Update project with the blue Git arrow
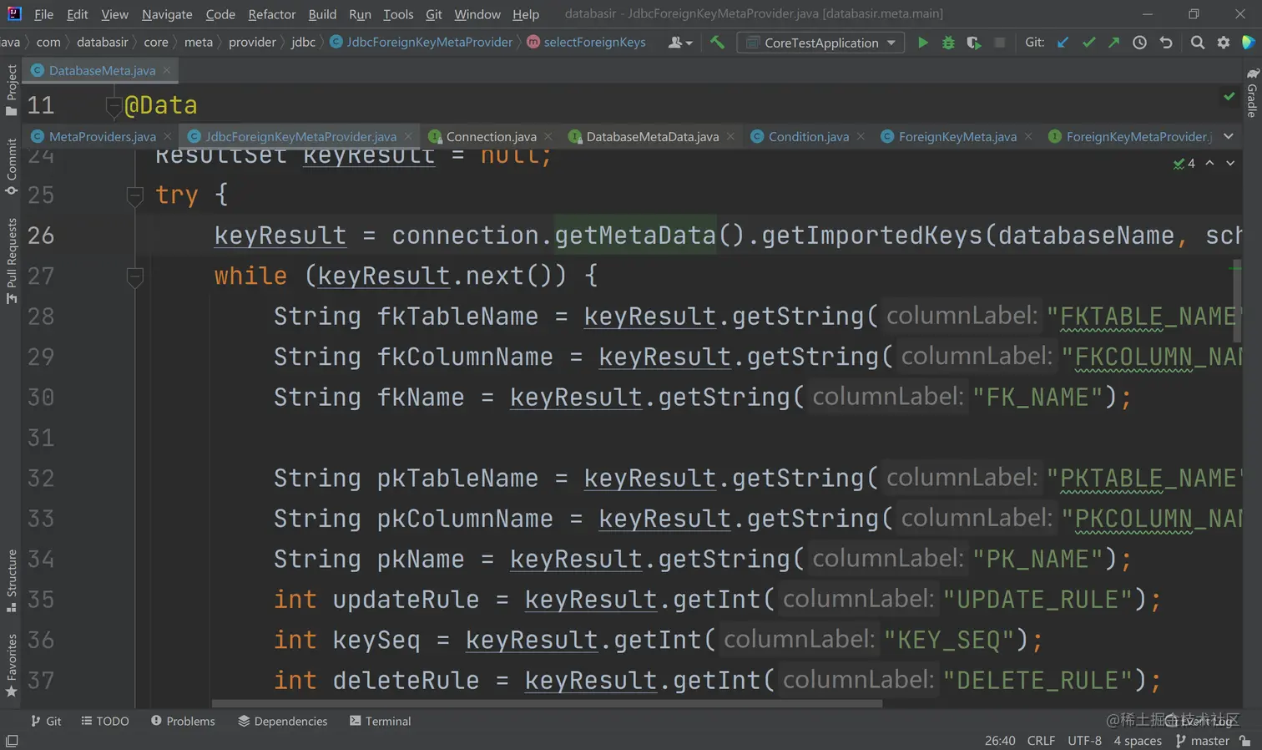Image resolution: width=1262 pixels, height=750 pixels. (1063, 43)
